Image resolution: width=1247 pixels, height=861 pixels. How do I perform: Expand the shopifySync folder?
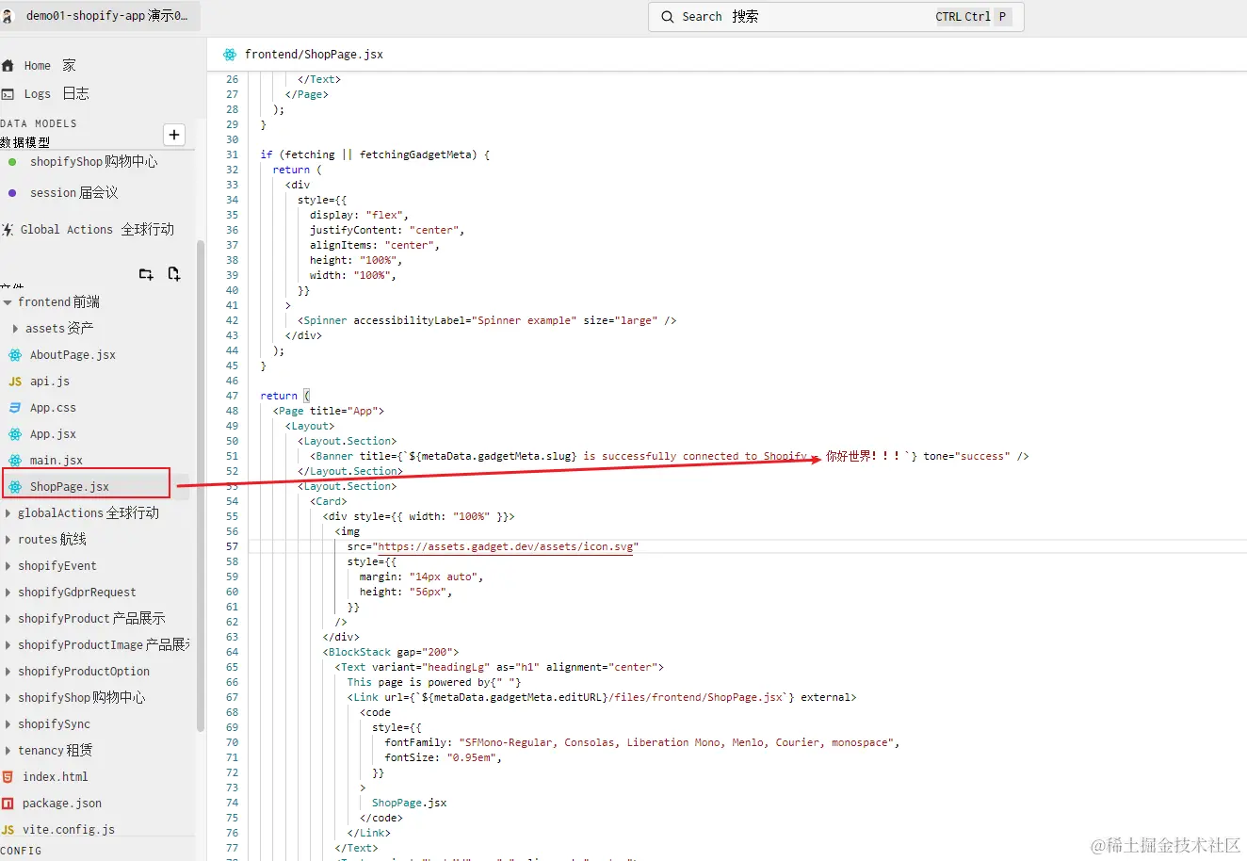(8, 724)
